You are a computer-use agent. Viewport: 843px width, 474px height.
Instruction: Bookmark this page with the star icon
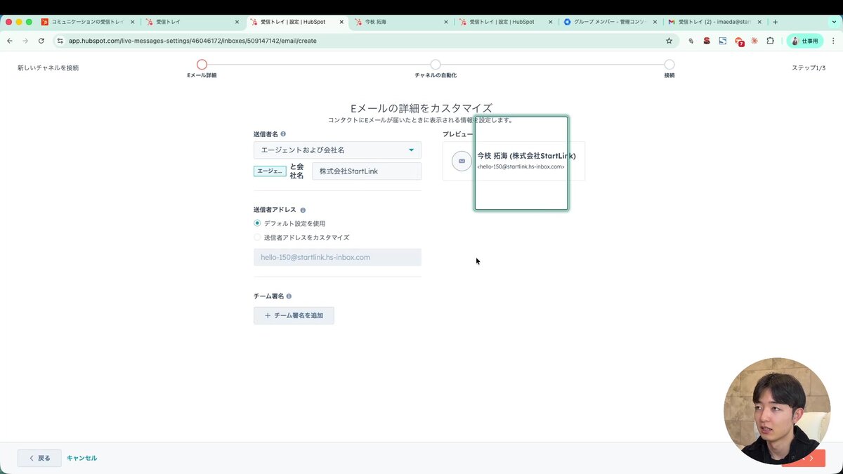click(669, 41)
